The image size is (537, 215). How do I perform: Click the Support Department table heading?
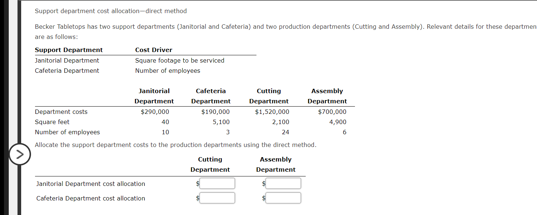[x=69, y=50]
